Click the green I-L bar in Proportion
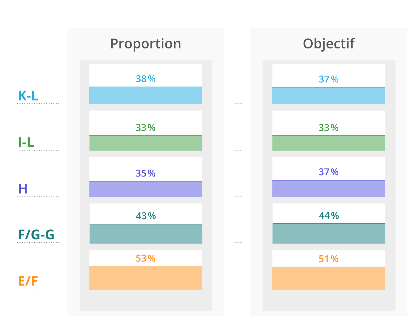 (x=146, y=143)
